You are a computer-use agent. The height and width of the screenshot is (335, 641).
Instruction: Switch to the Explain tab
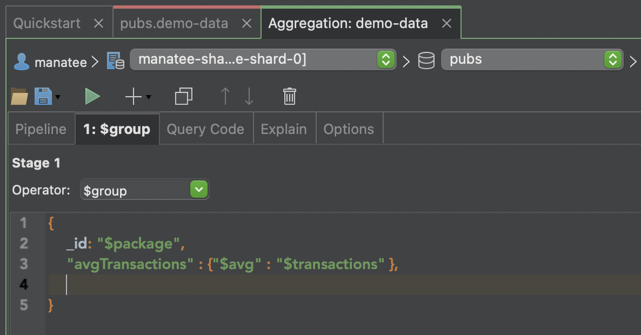pyautogui.click(x=284, y=129)
